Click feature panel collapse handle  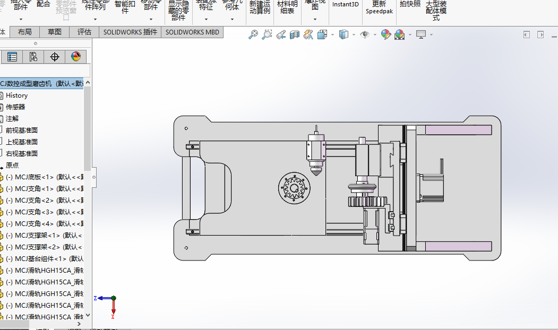click(94, 177)
